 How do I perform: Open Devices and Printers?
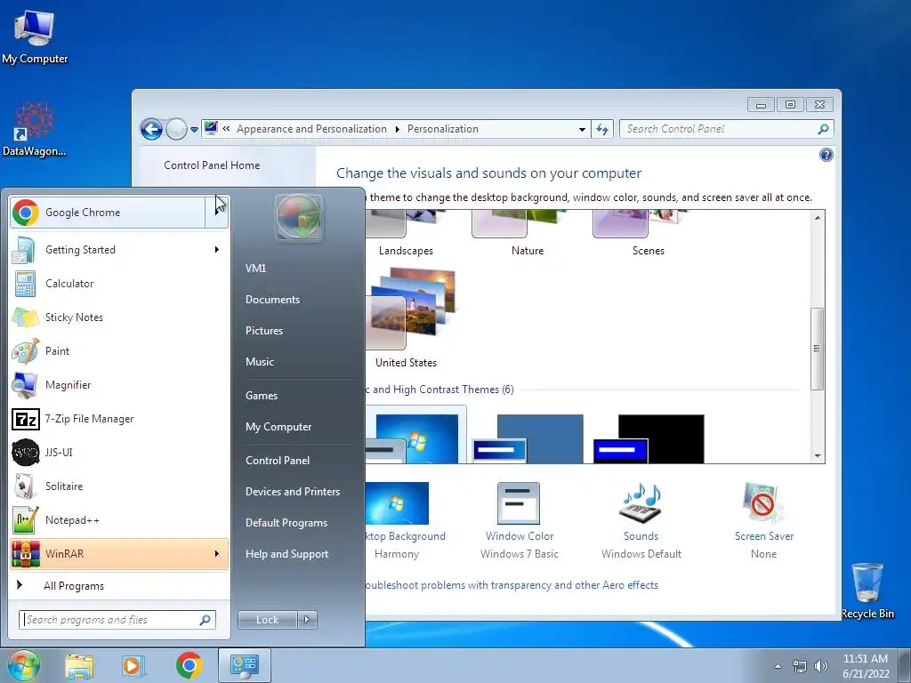[x=292, y=492]
